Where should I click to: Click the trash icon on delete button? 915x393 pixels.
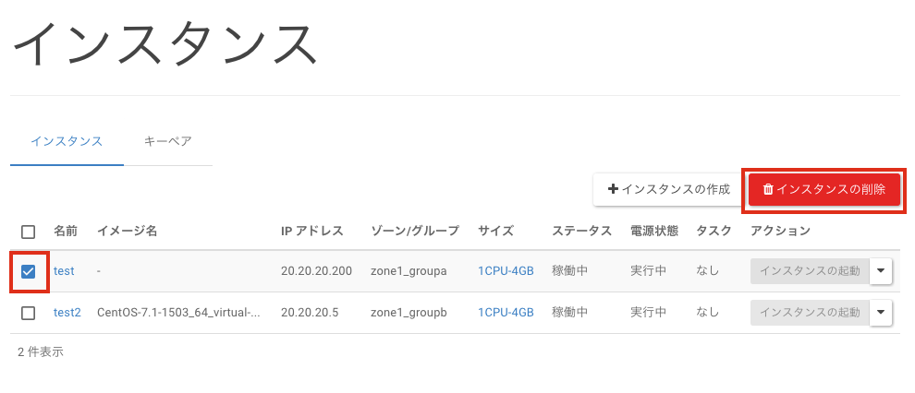point(768,190)
